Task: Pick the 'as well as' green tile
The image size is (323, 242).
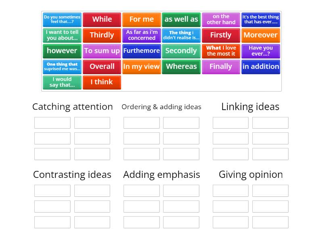Action: 181,19
